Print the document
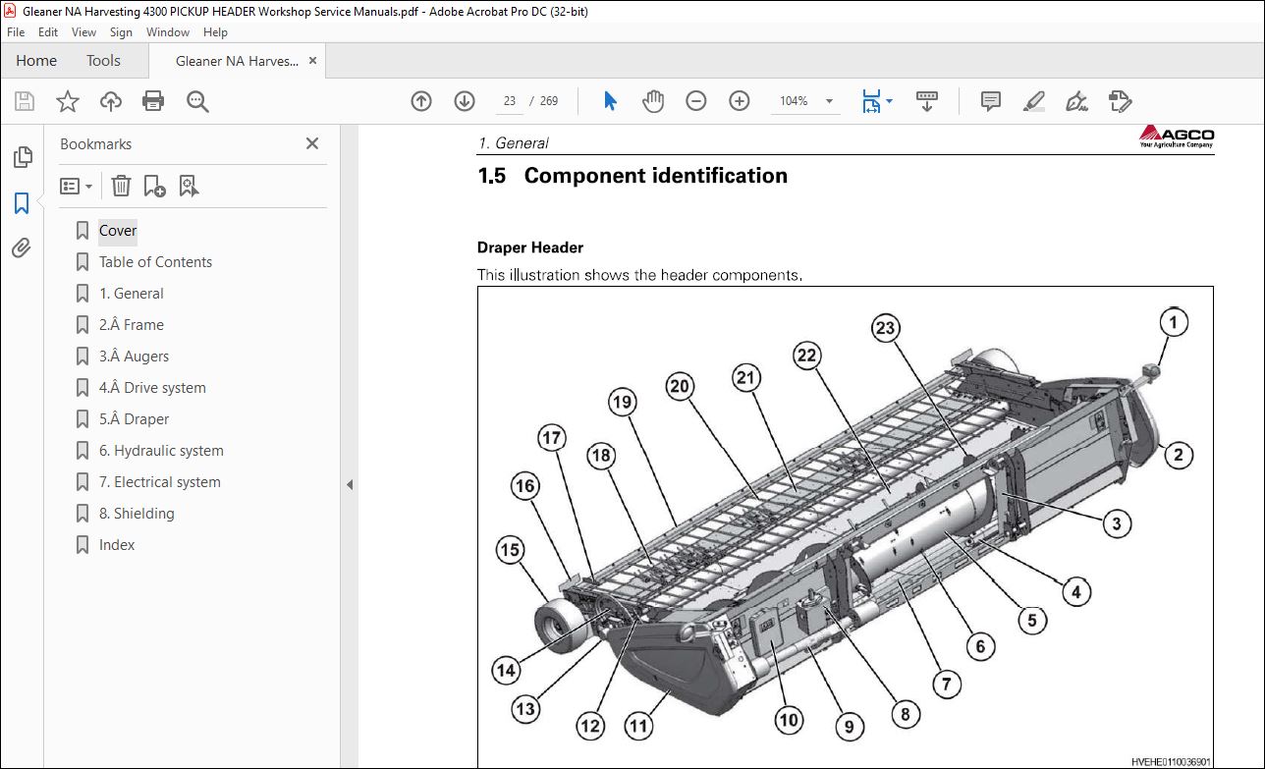The image size is (1265, 769). pyautogui.click(x=153, y=101)
